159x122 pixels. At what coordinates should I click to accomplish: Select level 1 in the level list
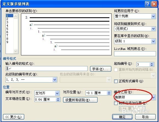pyautogui.click(x=10, y=16)
